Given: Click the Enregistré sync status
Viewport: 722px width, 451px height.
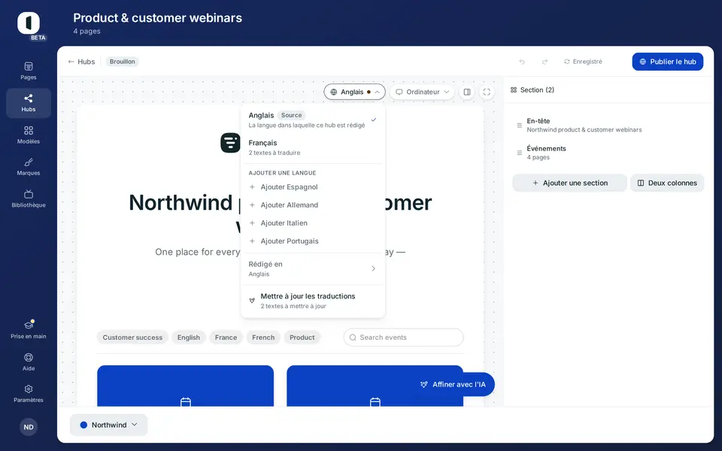Looking at the screenshot, I should click(x=583, y=62).
